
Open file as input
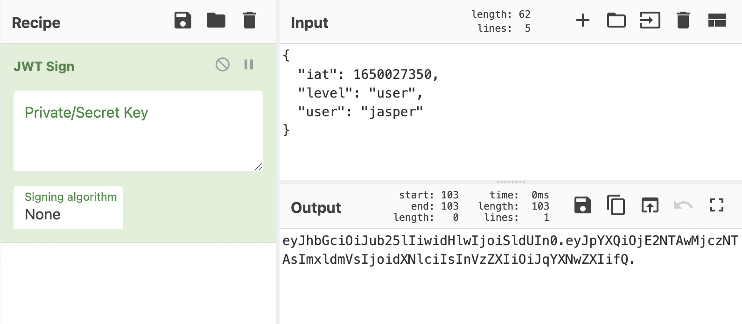click(x=650, y=21)
